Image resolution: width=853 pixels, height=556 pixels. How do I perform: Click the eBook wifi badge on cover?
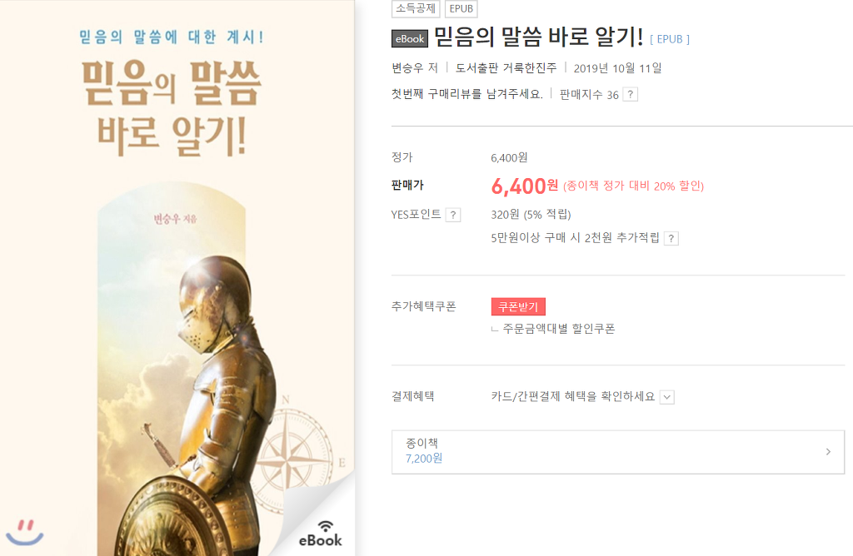coord(321,534)
